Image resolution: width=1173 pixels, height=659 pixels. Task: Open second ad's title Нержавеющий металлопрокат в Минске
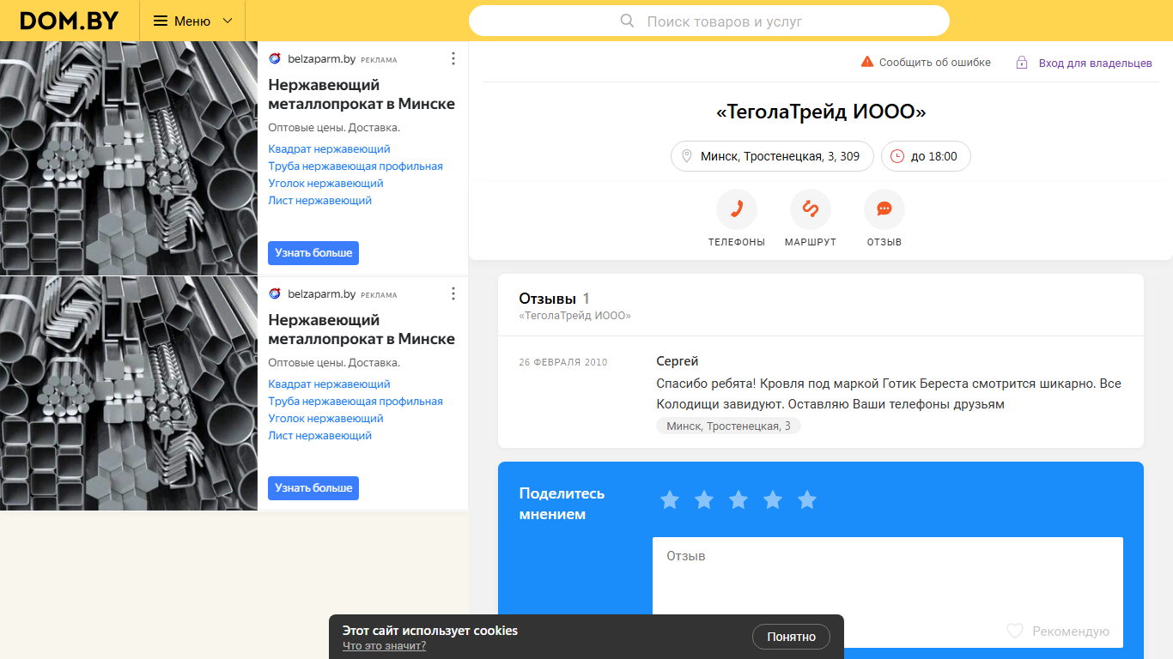coord(362,329)
